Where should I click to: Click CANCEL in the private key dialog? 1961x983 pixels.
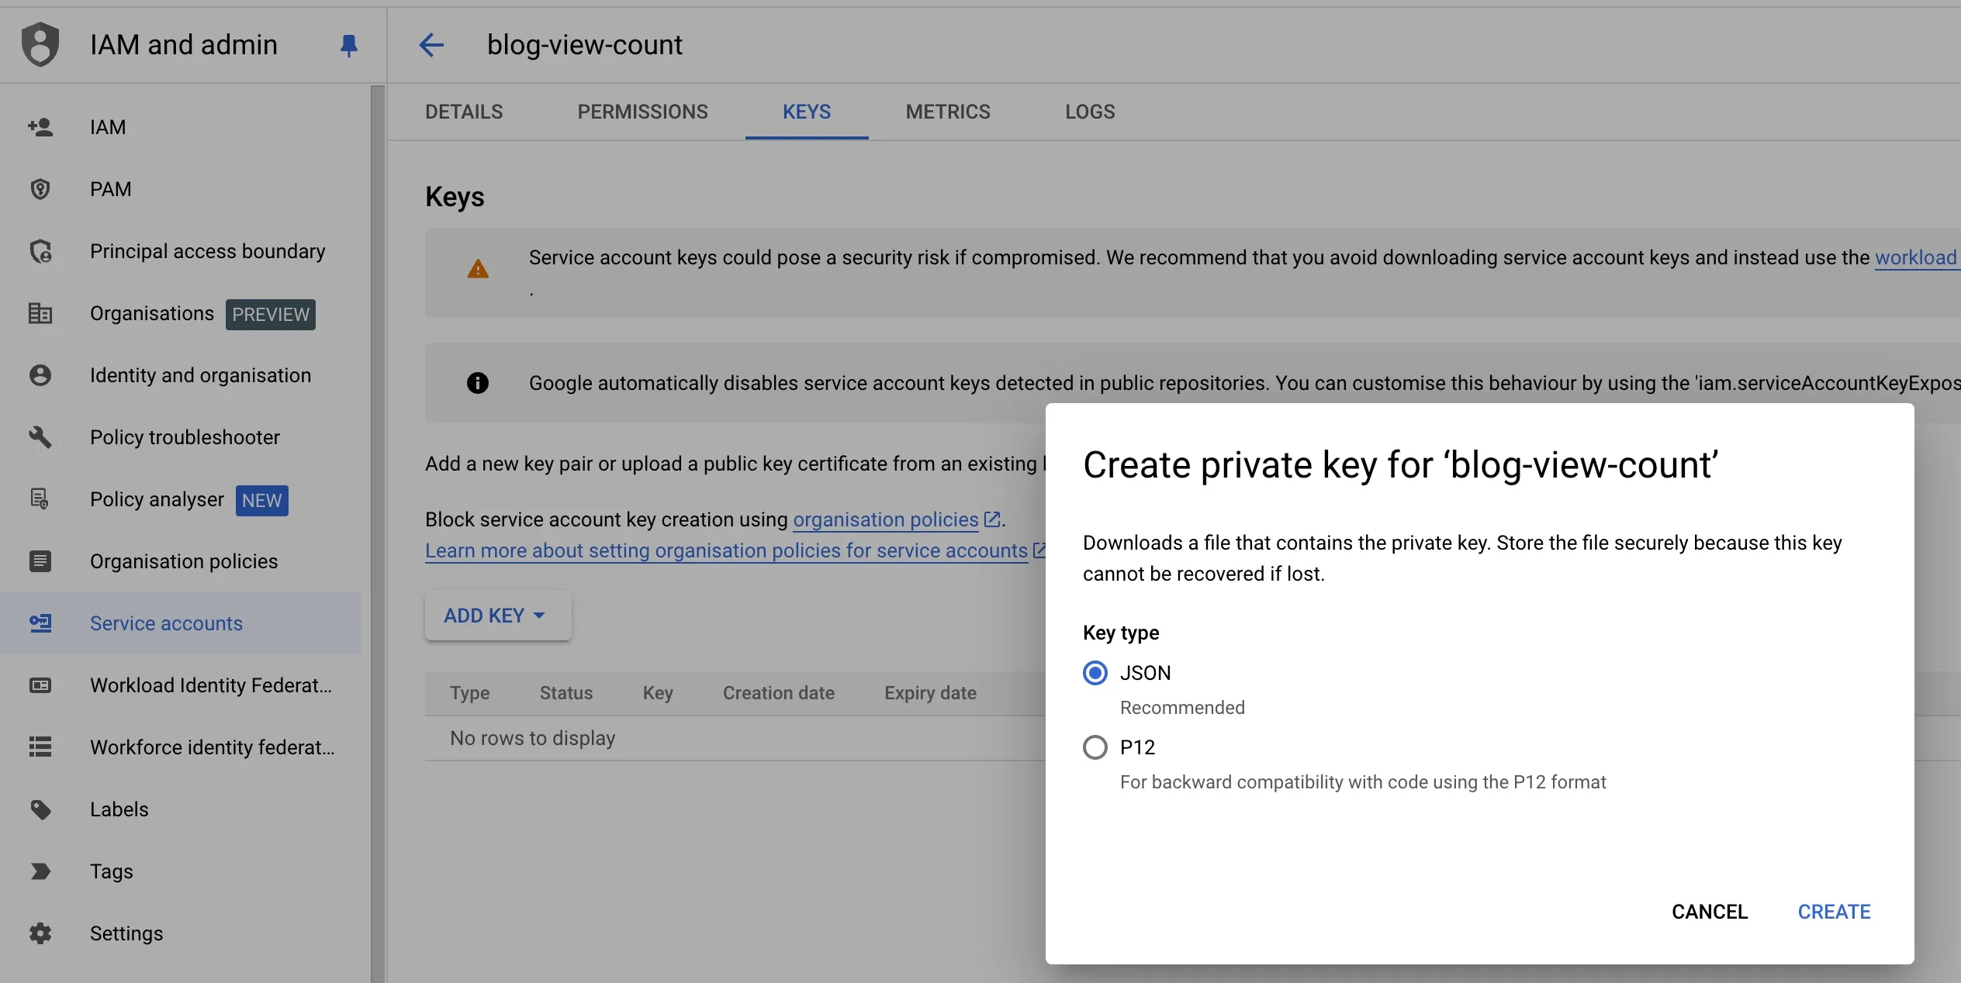[1709, 912]
